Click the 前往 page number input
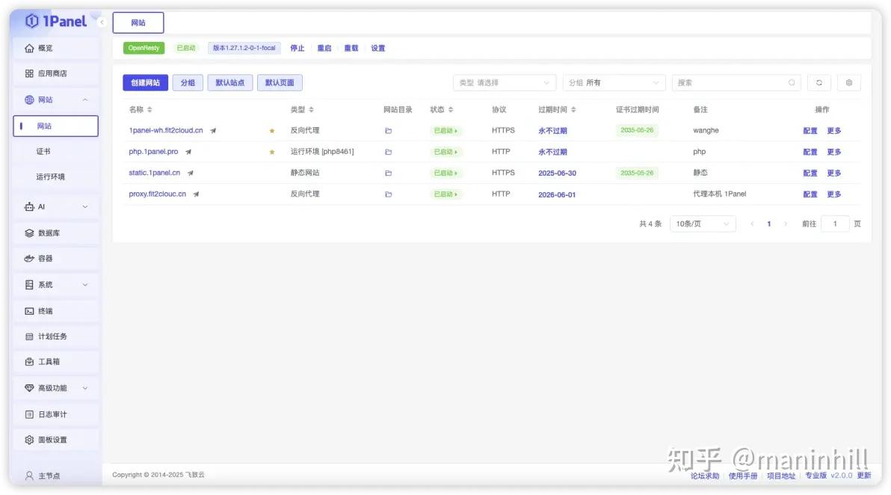This screenshot has width=891, height=495. pos(835,224)
